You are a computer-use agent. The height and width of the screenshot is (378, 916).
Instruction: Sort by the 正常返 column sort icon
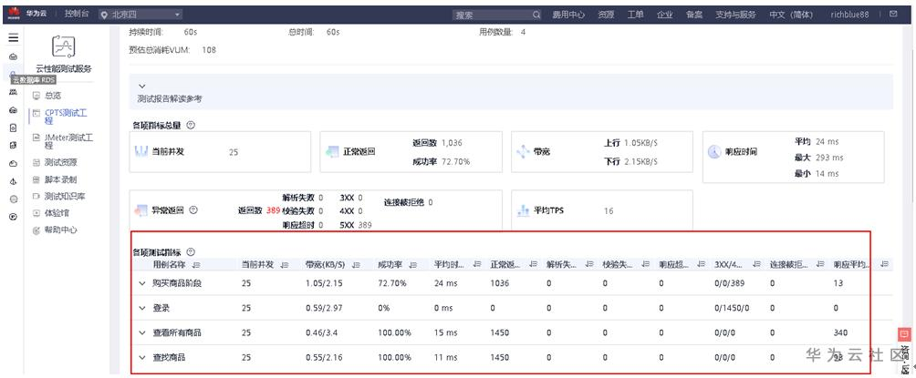point(533,265)
